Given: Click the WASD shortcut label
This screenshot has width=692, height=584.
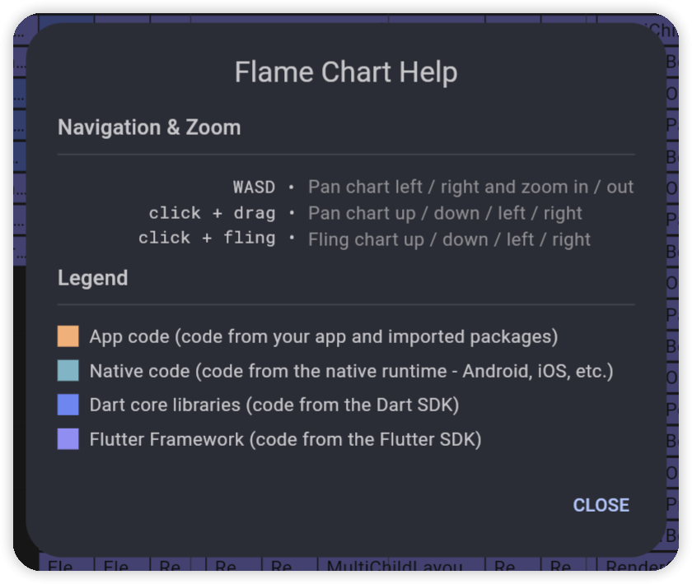Looking at the screenshot, I should click(254, 187).
